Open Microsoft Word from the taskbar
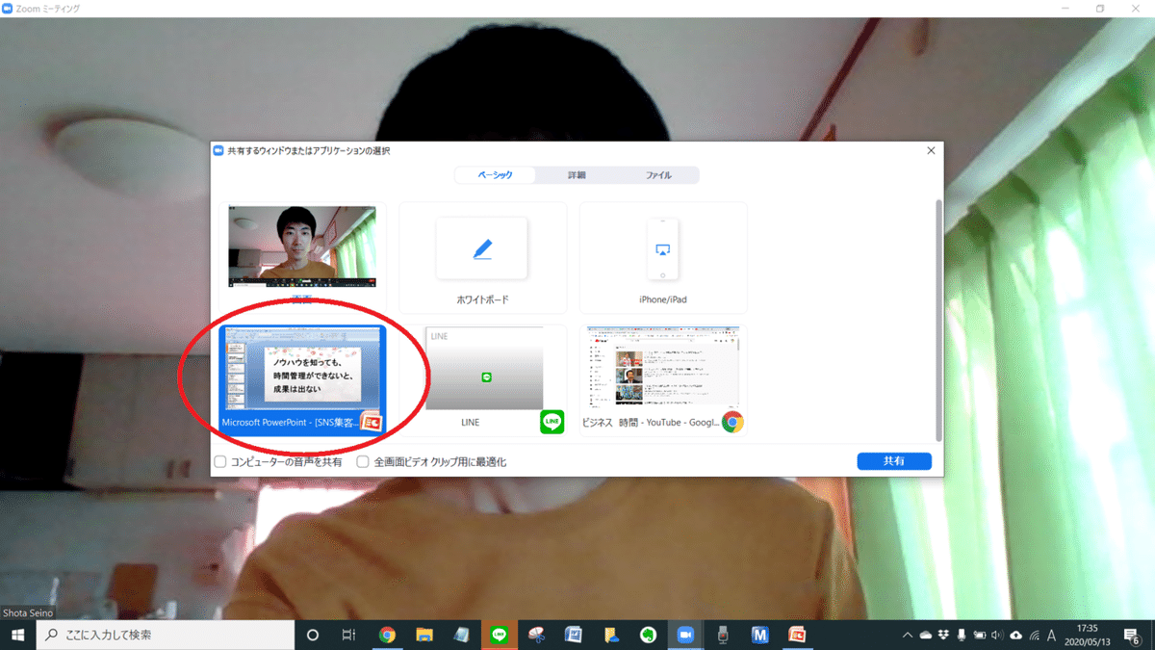 [x=574, y=635]
